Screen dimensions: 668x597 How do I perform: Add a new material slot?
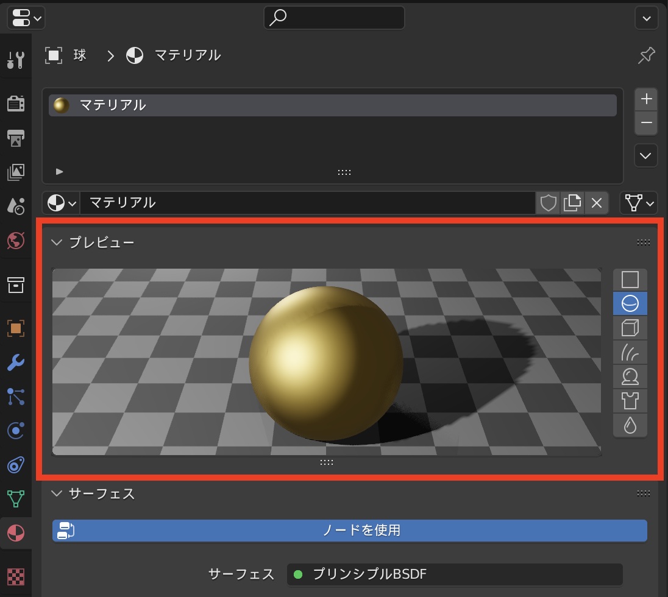646,99
